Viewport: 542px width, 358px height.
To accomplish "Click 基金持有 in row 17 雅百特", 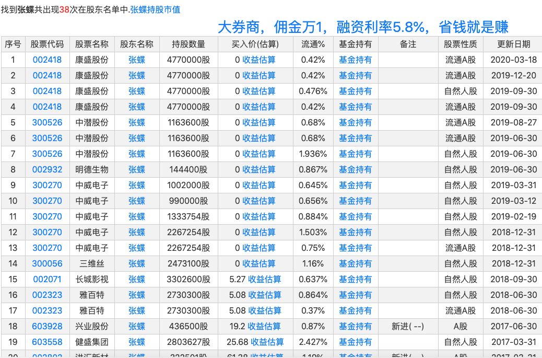I will point(356,310).
